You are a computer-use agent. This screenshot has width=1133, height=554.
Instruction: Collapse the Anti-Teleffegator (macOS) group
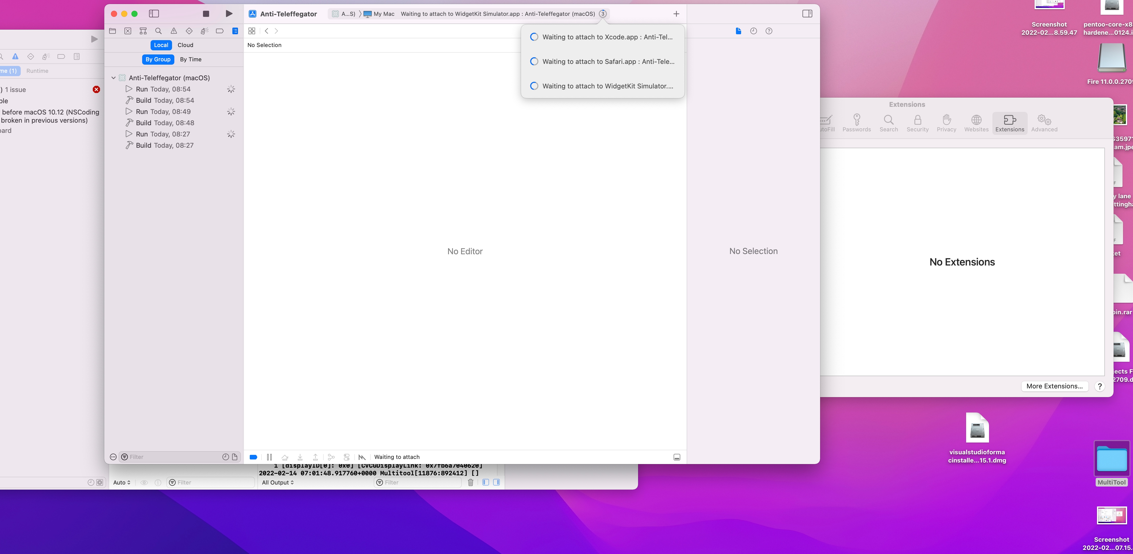pyautogui.click(x=114, y=78)
